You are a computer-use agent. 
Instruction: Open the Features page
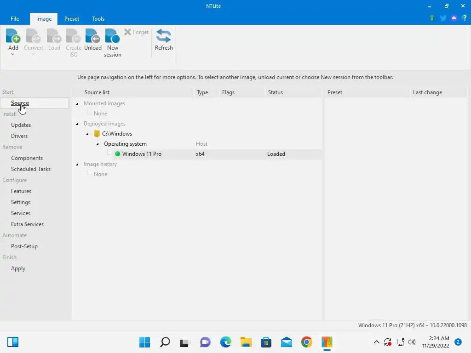click(21, 191)
